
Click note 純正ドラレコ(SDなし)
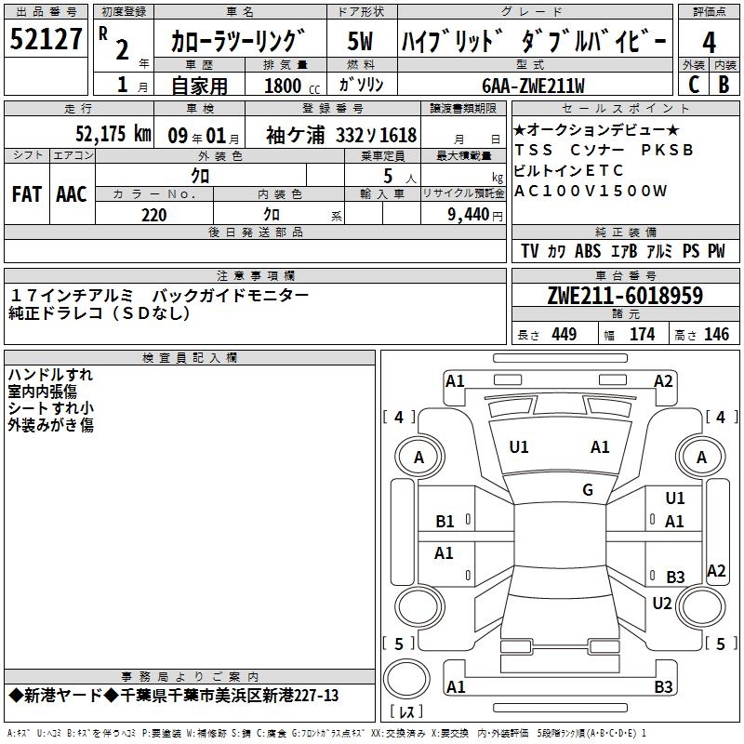[x=100, y=312]
